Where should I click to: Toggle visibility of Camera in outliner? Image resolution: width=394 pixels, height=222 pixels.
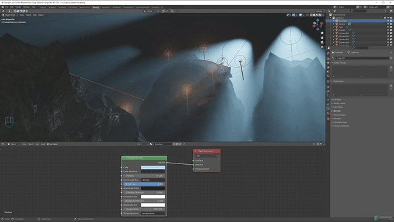click(388, 24)
